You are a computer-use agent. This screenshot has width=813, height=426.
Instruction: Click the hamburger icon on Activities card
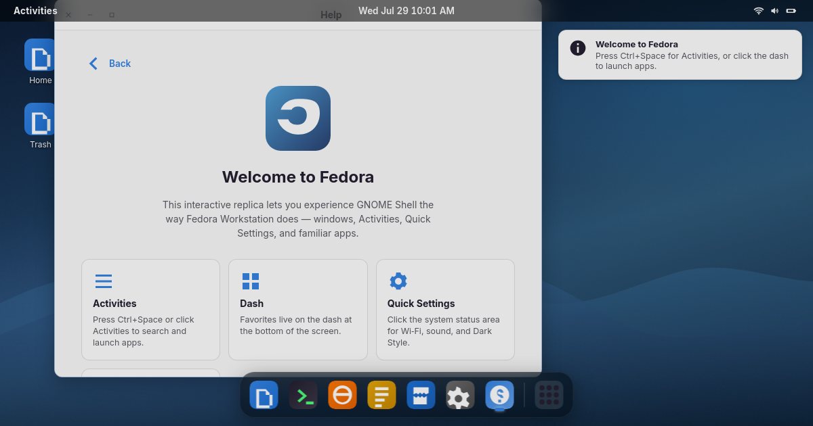click(104, 281)
